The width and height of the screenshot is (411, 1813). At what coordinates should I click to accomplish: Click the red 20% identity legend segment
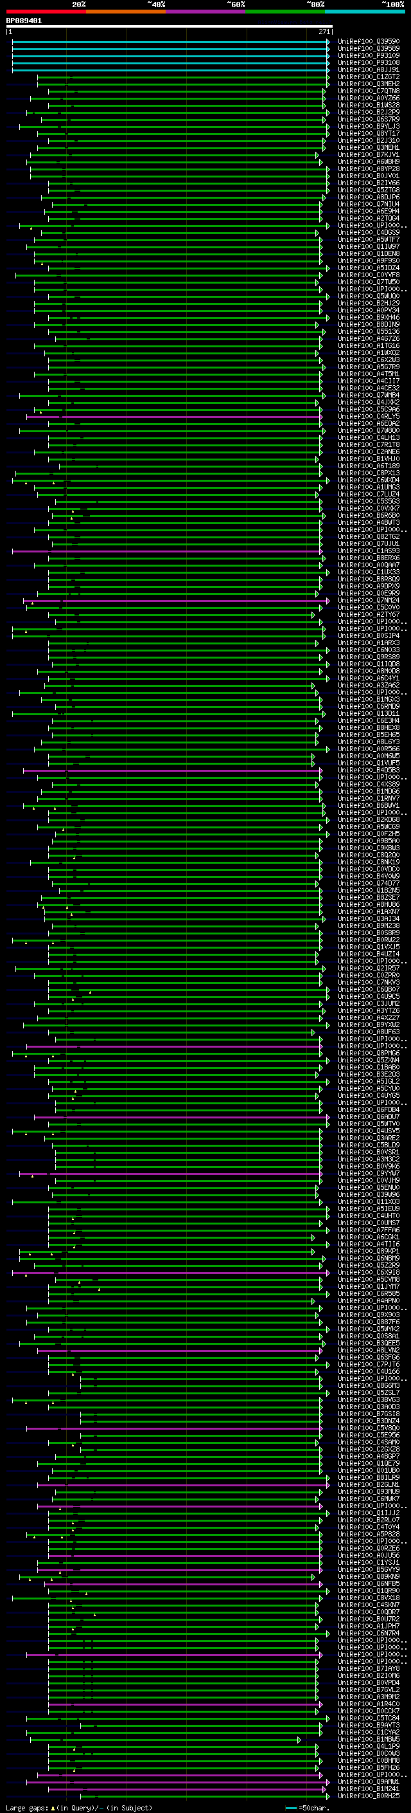click(46, 12)
